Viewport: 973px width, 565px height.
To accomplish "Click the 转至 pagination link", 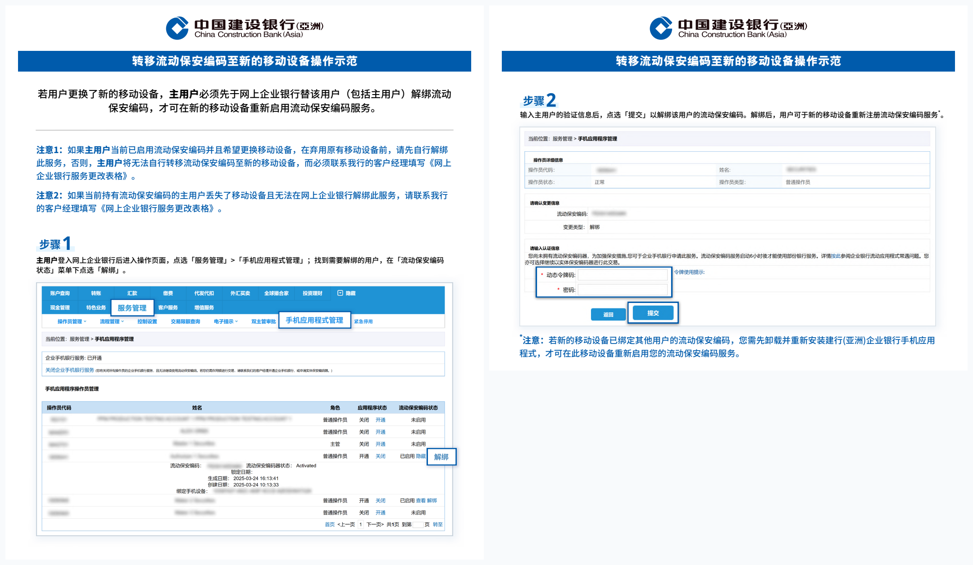I will coord(438,524).
